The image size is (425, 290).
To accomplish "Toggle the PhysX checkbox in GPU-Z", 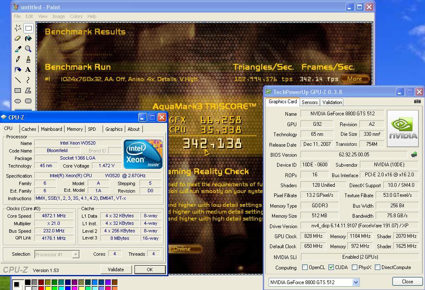I will click(354, 267).
